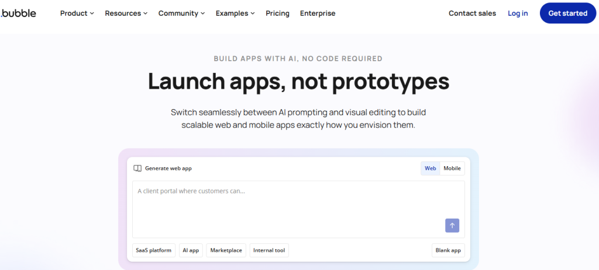The width and height of the screenshot is (599, 270).
Task: Switch to the Mobile toggle option
Action: 452,169
